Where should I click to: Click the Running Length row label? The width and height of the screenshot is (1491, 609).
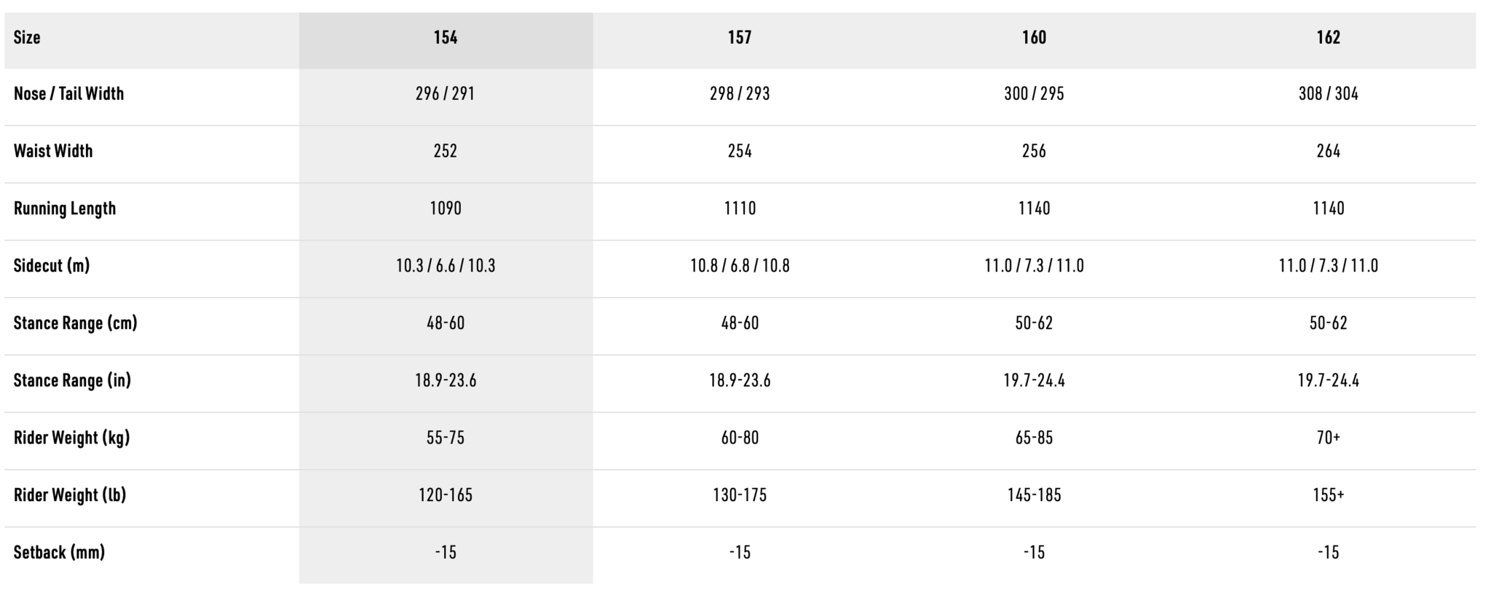coord(65,208)
